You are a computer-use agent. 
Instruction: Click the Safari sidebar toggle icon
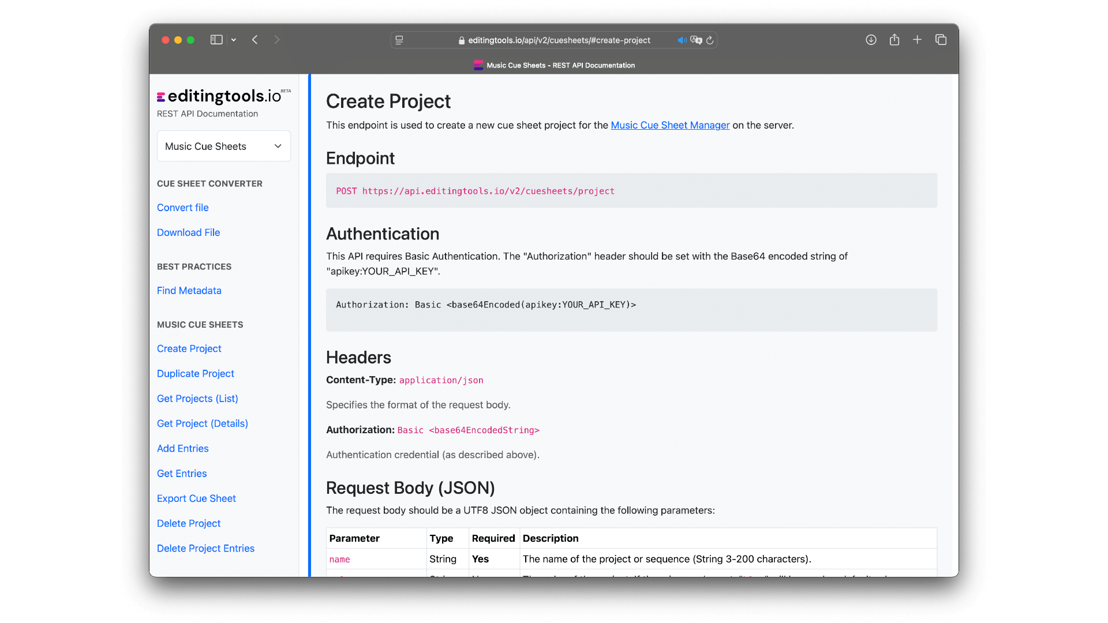pyautogui.click(x=216, y=40)
